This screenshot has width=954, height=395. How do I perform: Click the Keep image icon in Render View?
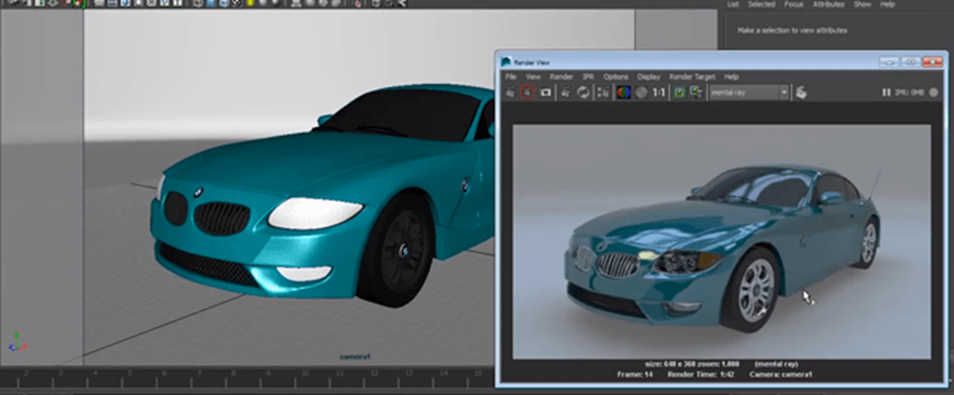[x=680, y=92]
